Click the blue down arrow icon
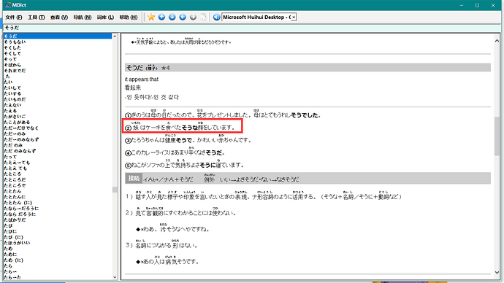The image size is (504, 283). tap(172, 18)
